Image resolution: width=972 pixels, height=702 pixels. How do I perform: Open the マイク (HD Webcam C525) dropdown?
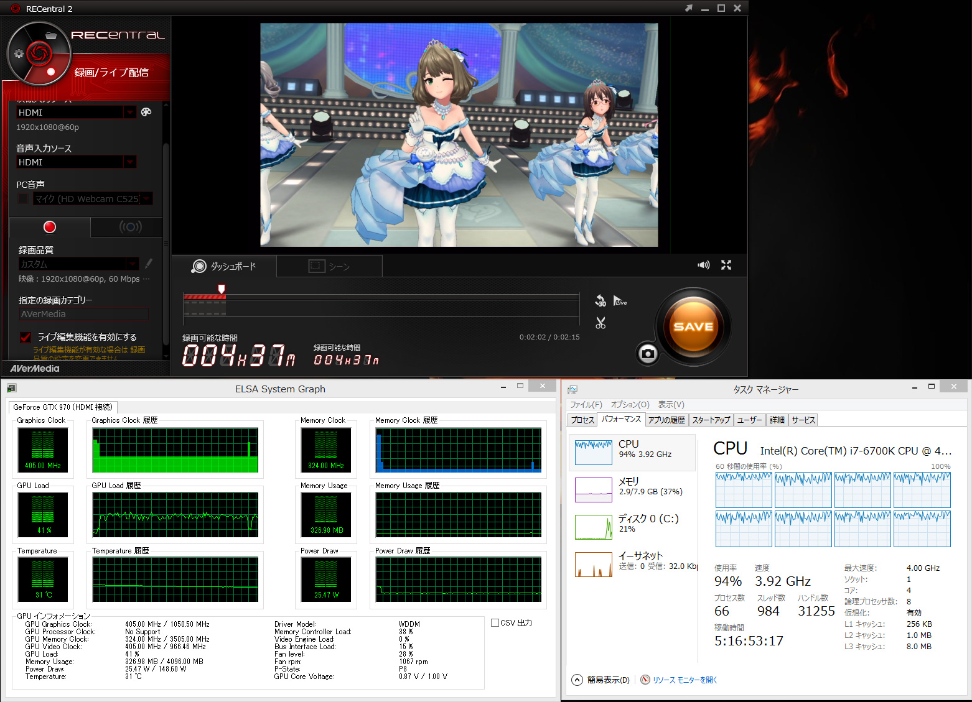(146, 198)
